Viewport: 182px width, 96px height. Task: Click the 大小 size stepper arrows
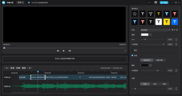176,39
